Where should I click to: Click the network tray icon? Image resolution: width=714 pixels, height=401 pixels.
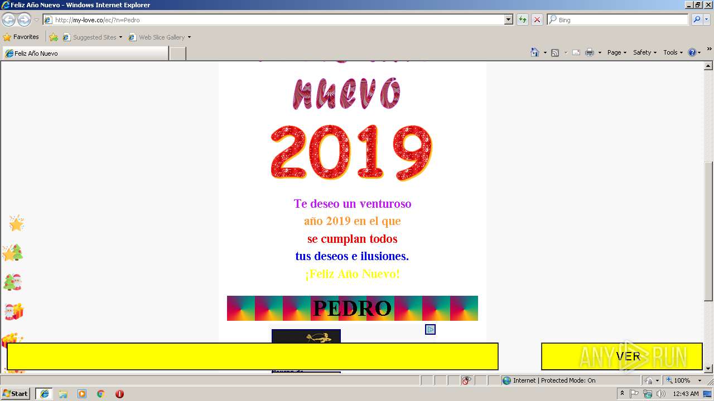(x=648, y=394)
